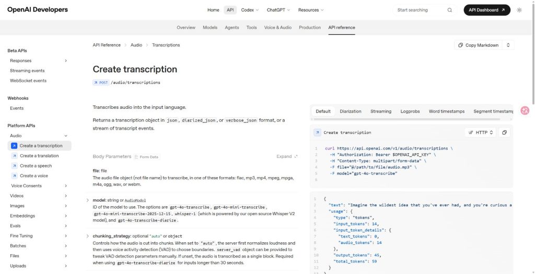The width and height of the screenshot is (535, 274).
Task: Select the Default example tab
Action: coord(323,111)
